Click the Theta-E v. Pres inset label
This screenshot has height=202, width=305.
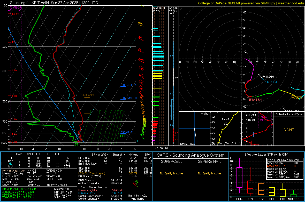tap(226, 122)
